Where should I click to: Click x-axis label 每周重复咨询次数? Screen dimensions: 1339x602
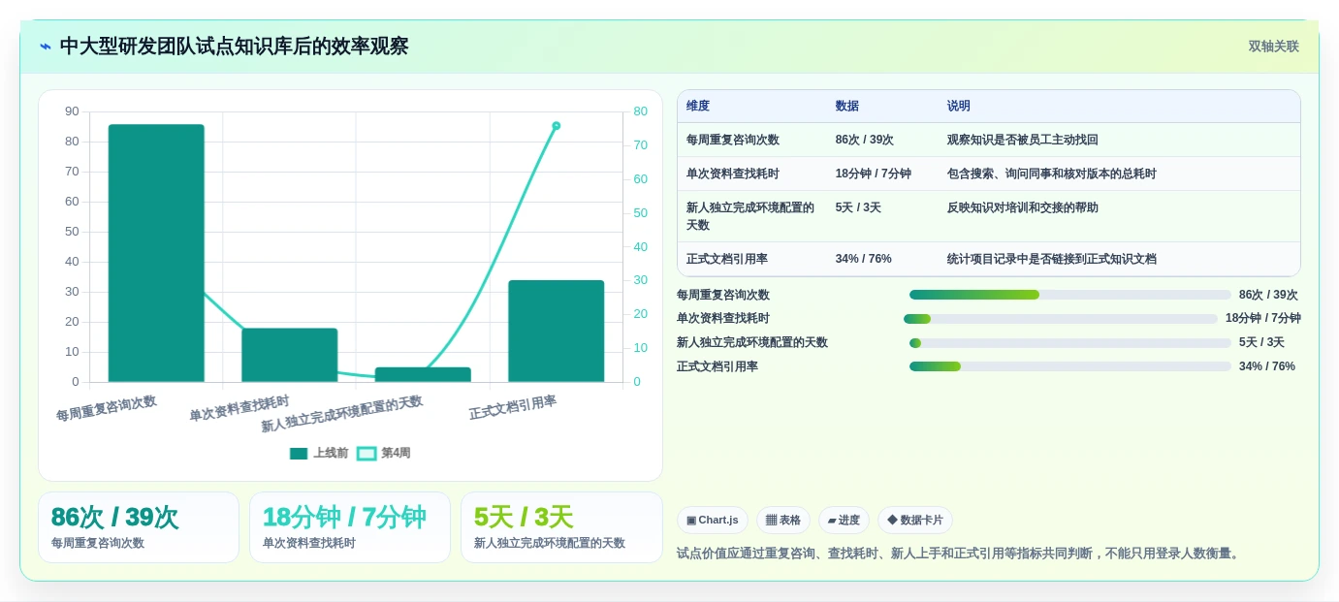(x=107, y=408)
